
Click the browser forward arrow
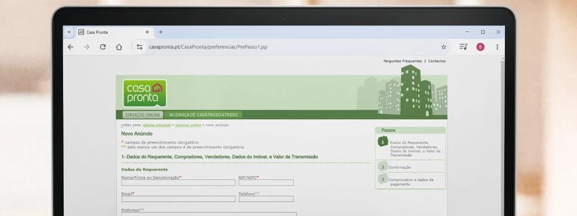[86, 47]
